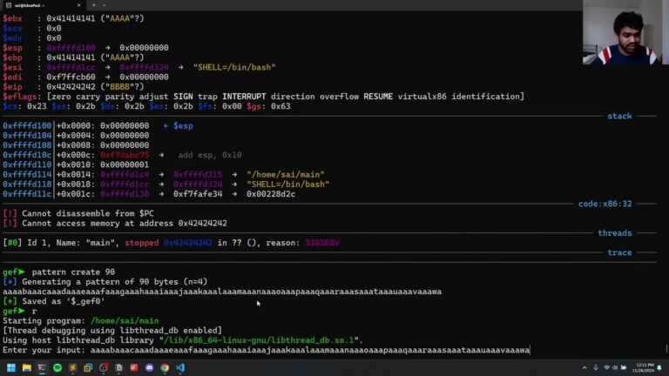The image size is (669, 376).
Task: Open File Explorer from the taskbar
Action: tap(26, 368)
